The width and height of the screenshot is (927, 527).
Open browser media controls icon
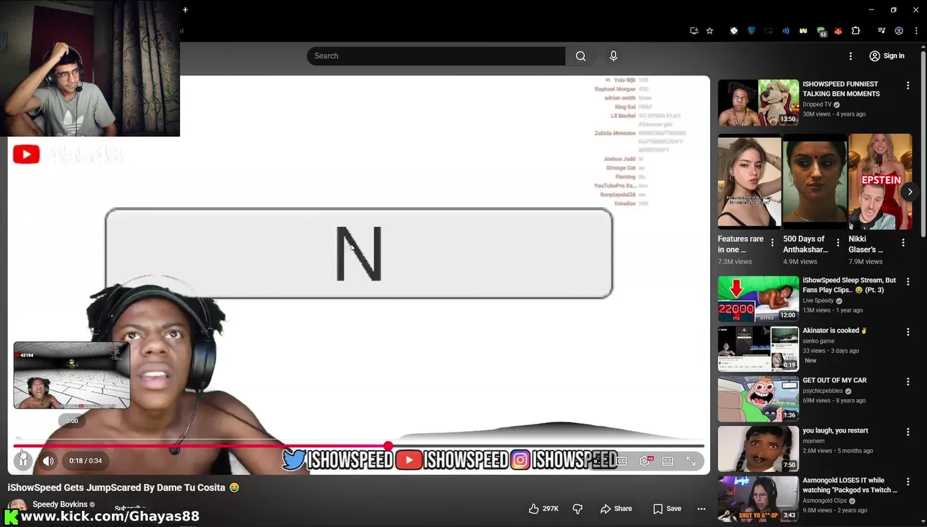[x=882, y=31]
